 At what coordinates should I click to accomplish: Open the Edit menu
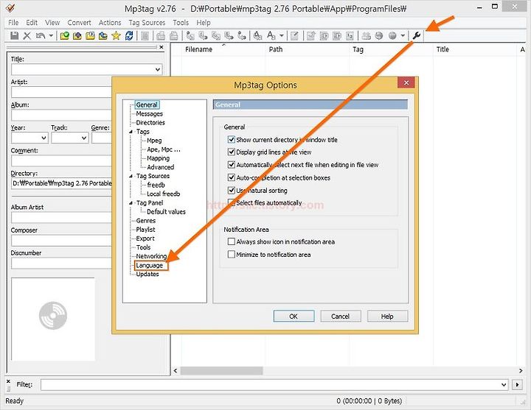tap(32, 23)
